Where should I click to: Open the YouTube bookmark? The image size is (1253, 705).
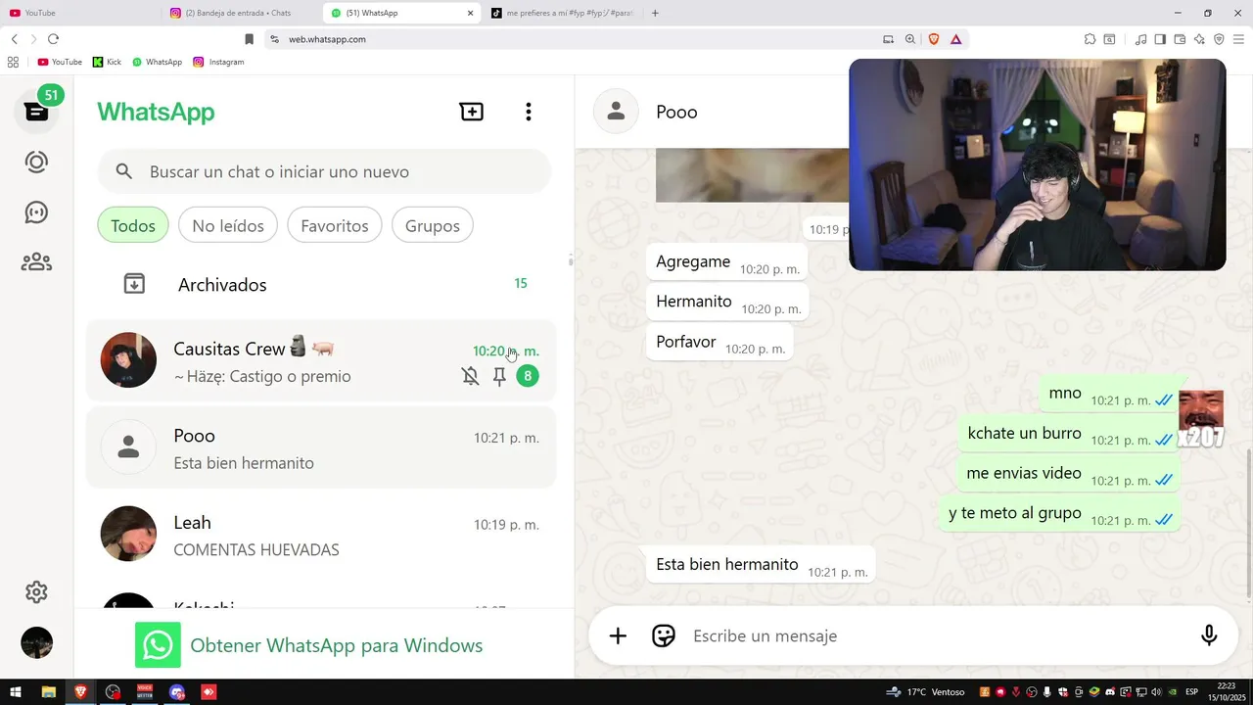point(60,62)
